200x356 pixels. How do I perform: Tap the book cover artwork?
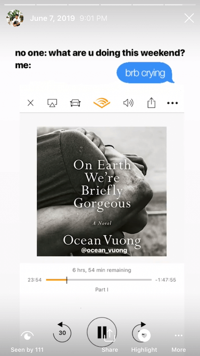click(102, 191)
